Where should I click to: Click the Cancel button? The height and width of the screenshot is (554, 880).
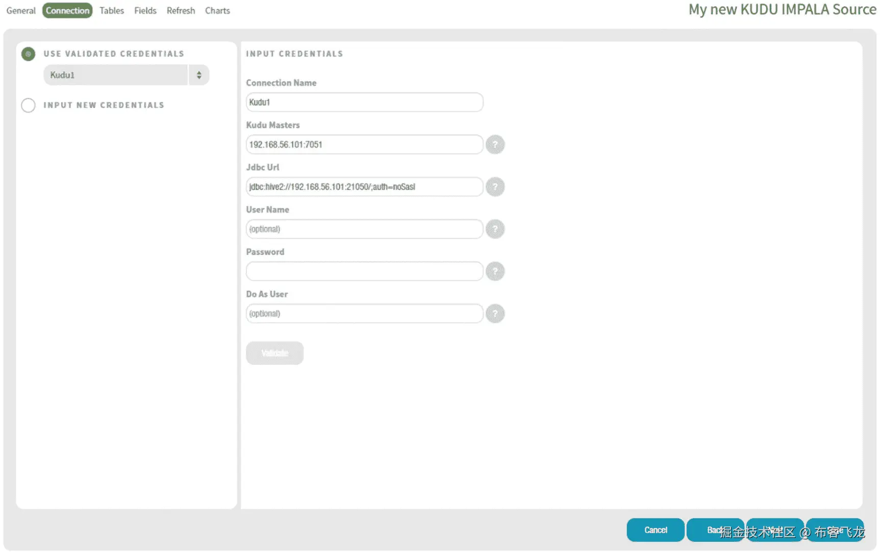click(656, 530)
